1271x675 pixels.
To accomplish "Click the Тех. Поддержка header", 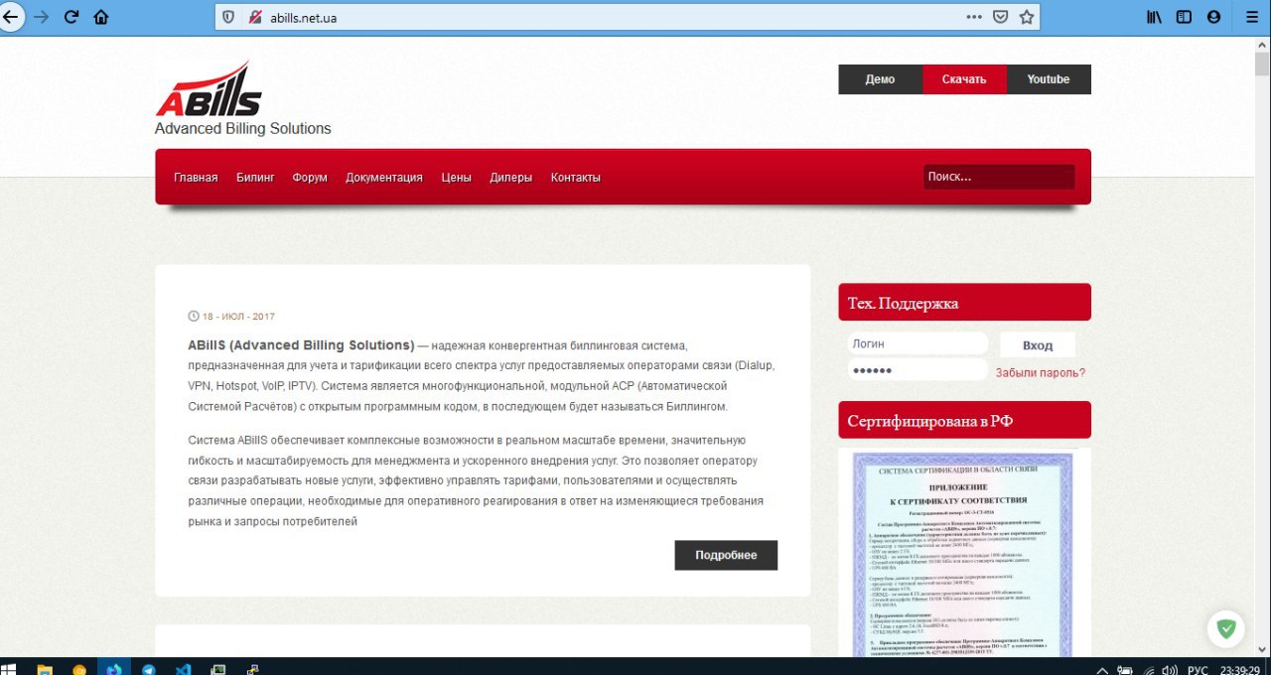I will point(964,303).
